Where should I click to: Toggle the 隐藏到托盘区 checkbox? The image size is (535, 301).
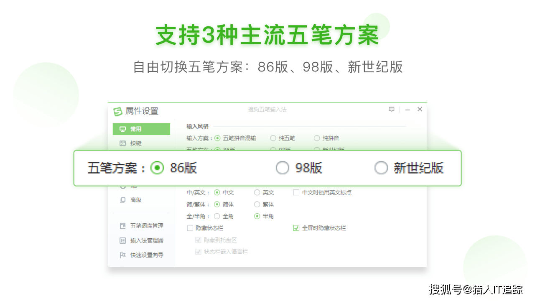199,240
